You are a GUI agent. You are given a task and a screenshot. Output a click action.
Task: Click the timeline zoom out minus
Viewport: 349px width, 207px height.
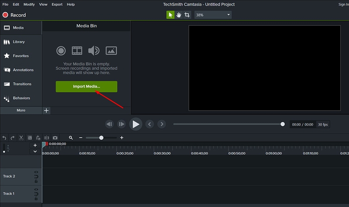(x=81, y=138)
